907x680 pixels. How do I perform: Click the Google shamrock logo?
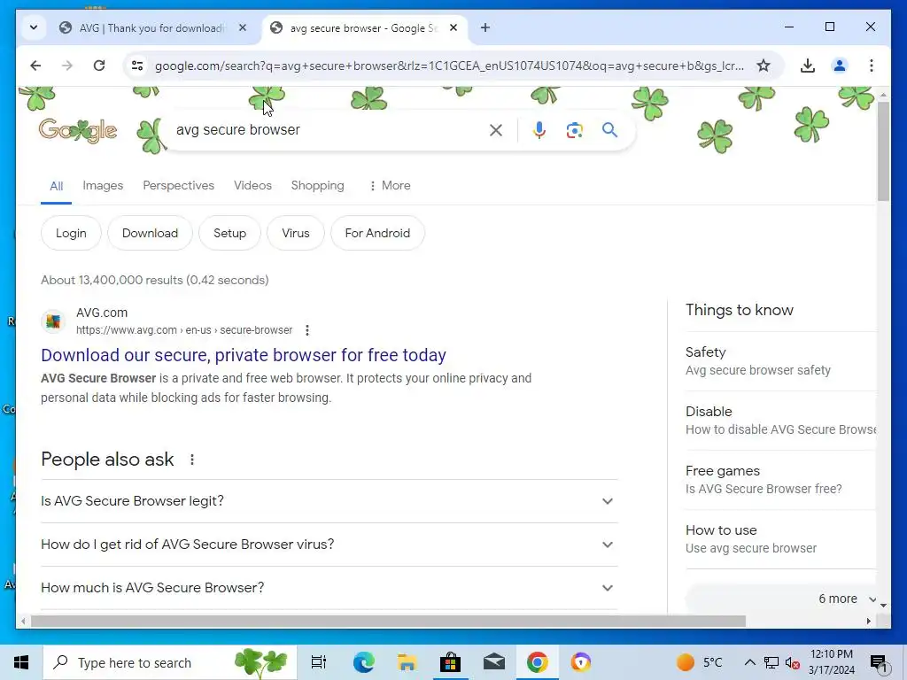click(78, 131)
